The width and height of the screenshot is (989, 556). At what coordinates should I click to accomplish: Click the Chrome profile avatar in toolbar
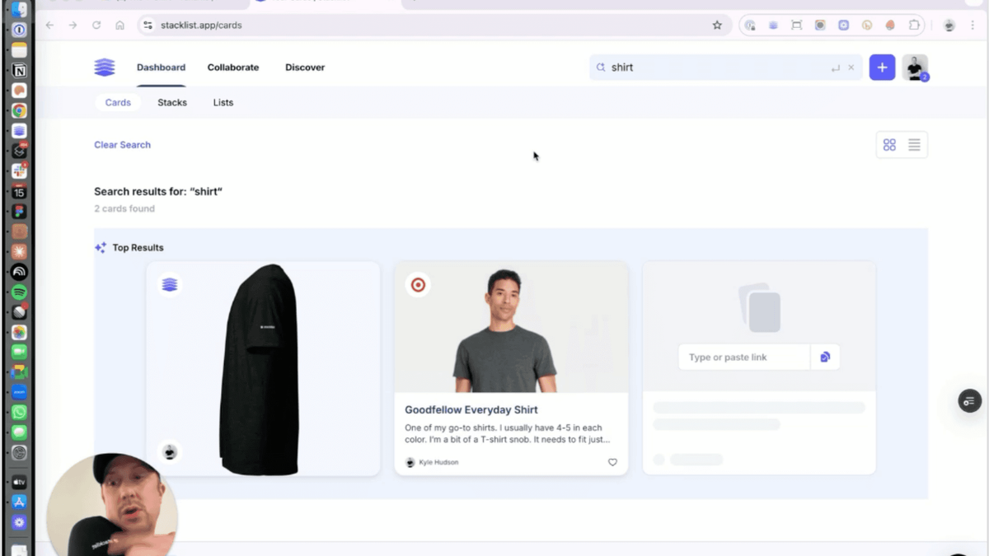949,26
